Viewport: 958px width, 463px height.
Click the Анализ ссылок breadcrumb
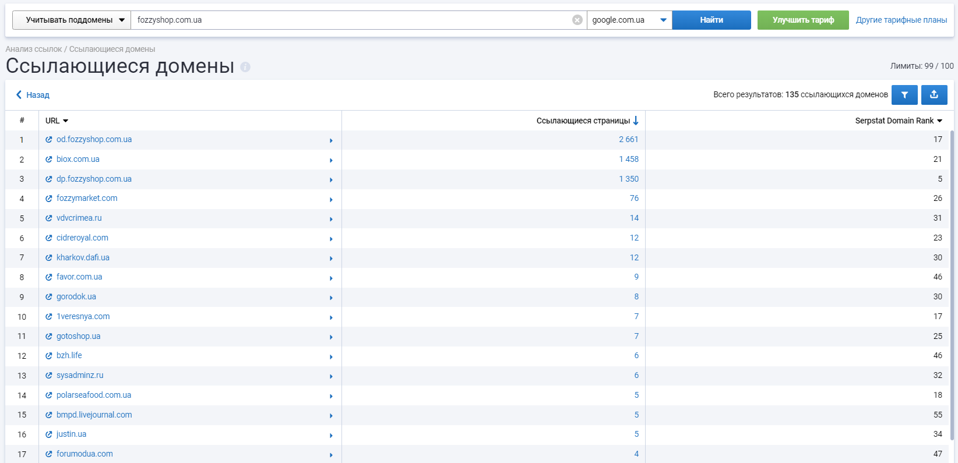coord(33,49)
